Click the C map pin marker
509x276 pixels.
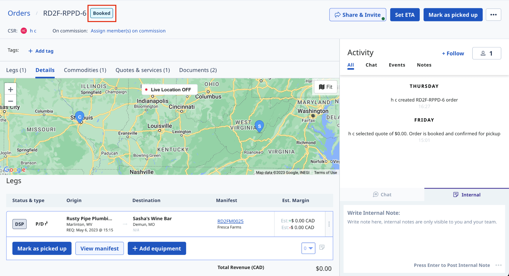pos(80,117)
